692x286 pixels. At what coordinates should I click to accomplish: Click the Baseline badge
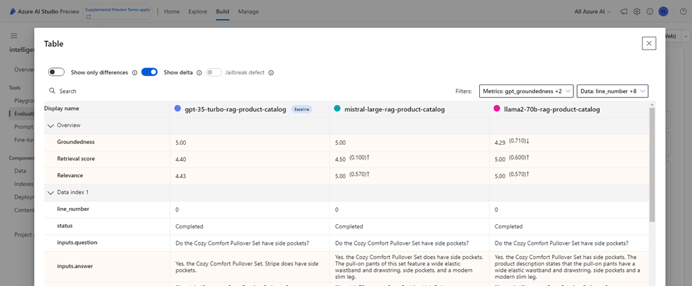click(x=302, y=109)
